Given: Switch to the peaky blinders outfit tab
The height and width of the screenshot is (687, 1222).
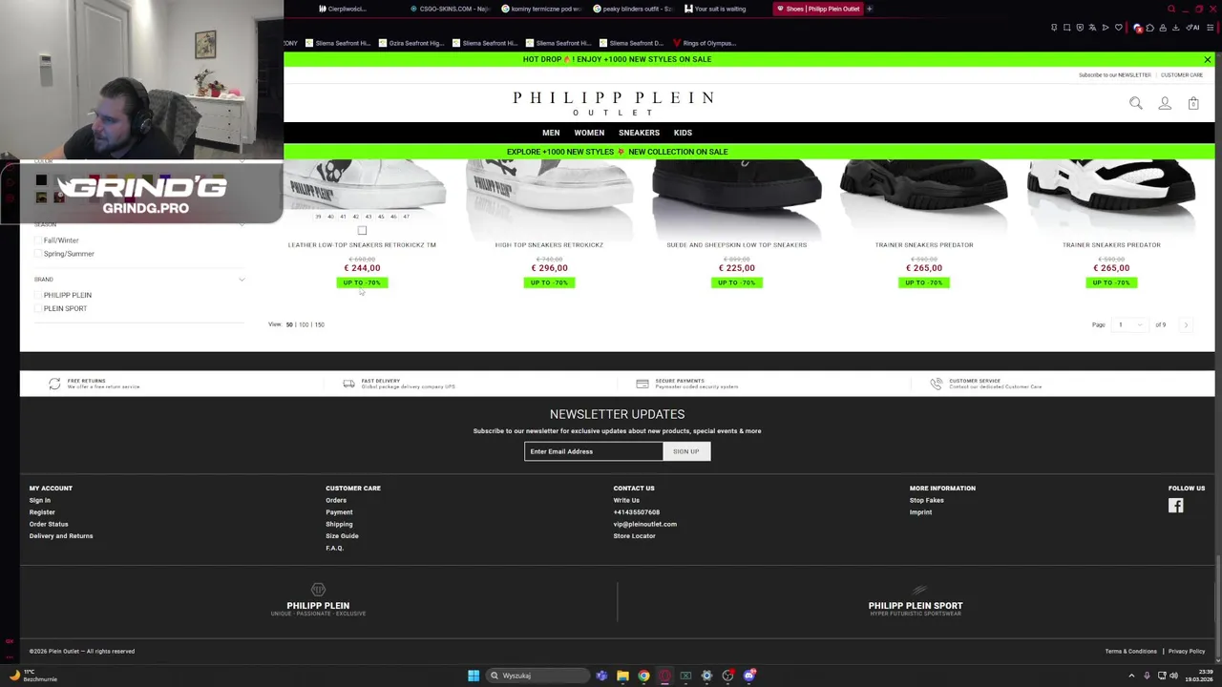Looking at the screenshot, I should click(633, 9).
